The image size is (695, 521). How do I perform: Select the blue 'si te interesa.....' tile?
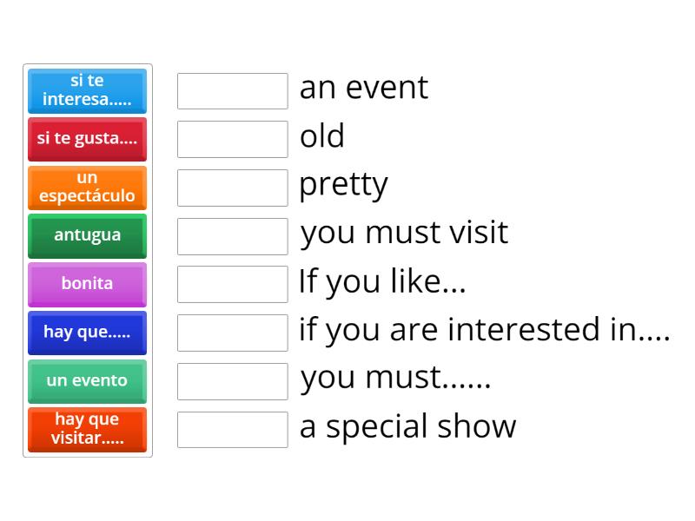[87, 90]
